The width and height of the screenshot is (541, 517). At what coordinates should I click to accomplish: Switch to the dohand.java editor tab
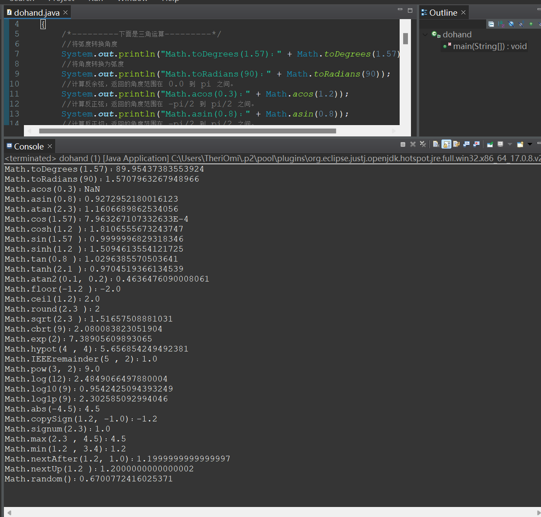click(x=37, y=13)
